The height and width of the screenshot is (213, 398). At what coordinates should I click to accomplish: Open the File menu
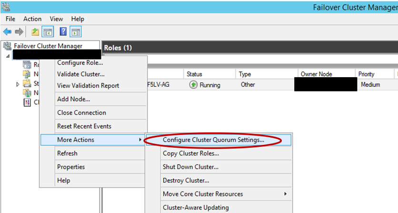10,19
